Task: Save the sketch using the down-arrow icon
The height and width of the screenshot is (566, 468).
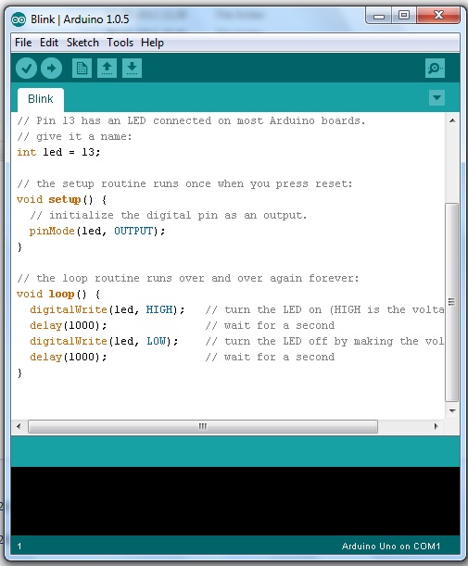Action: [x=132, y=68]
